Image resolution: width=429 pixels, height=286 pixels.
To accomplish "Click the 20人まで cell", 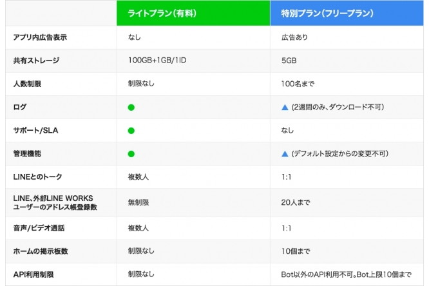I will (296, 202).
